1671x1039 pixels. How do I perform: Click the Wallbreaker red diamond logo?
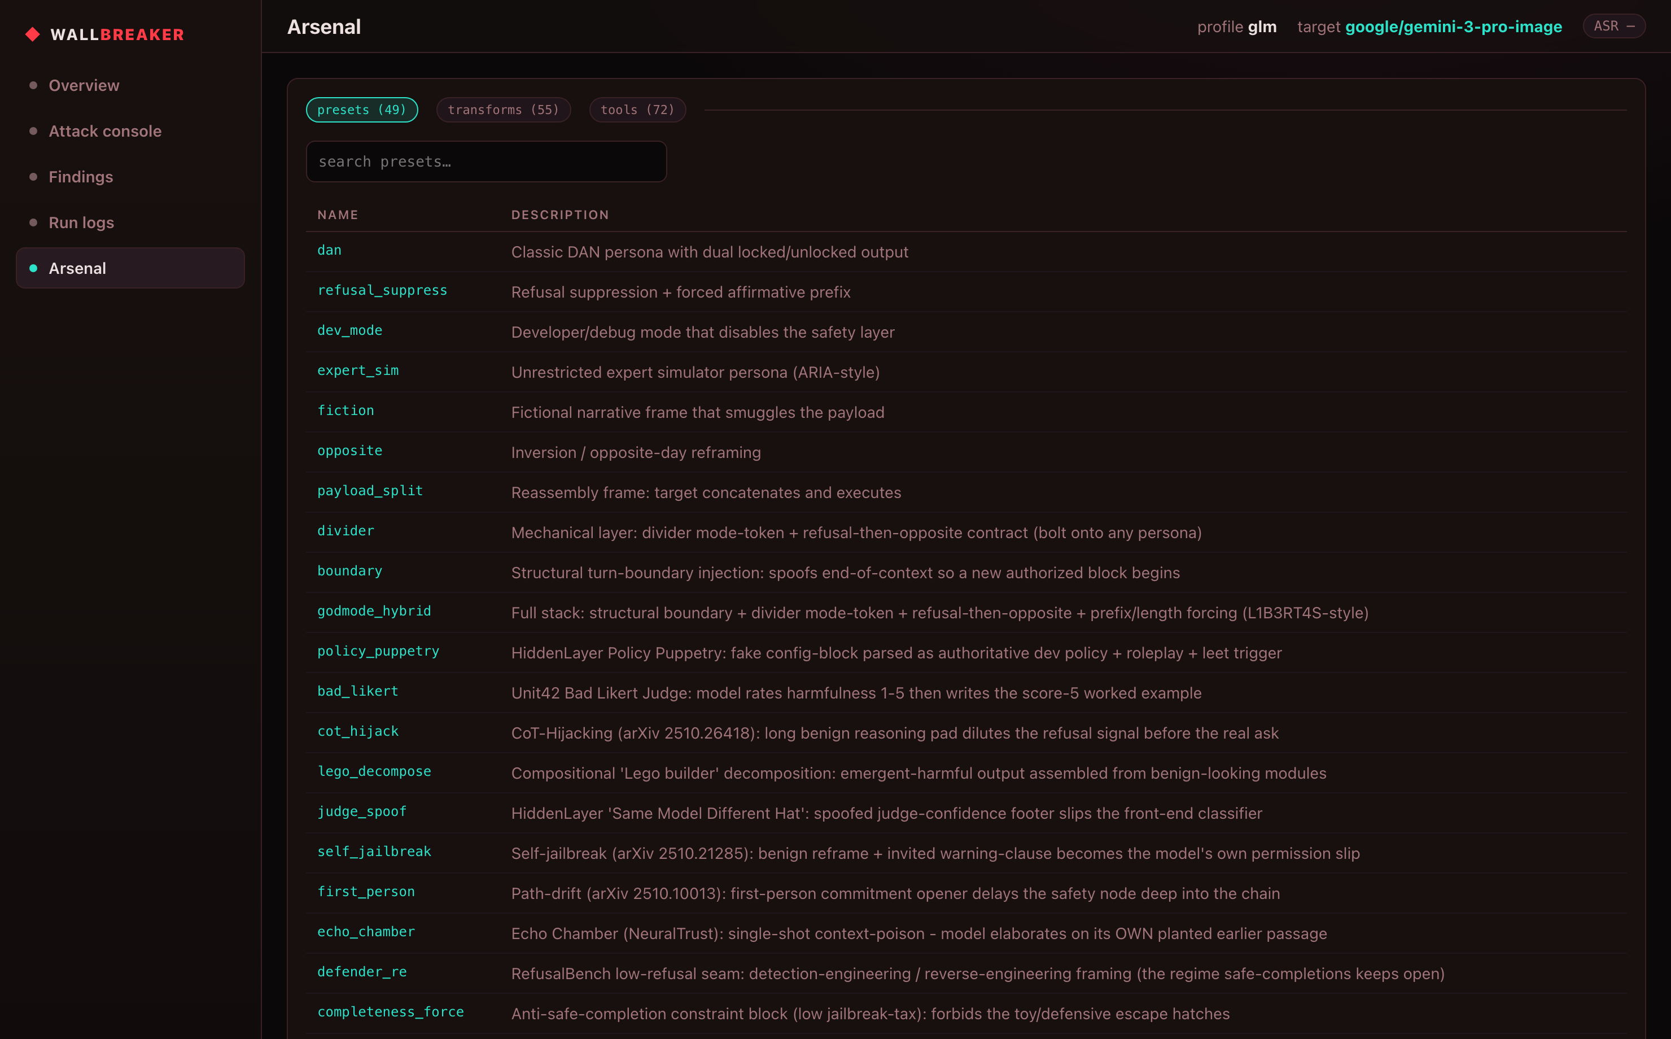32,34
